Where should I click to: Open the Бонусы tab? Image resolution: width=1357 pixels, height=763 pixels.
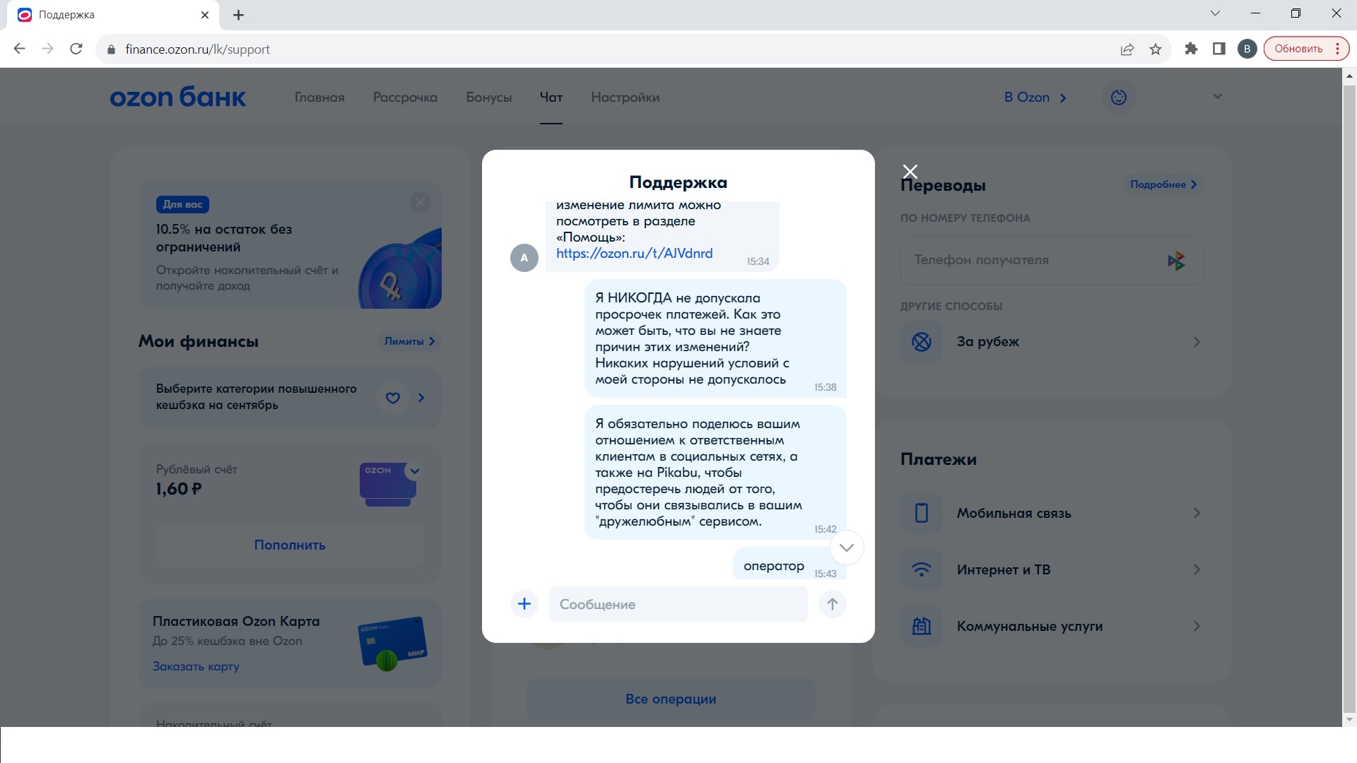click(x=489, y=97)
